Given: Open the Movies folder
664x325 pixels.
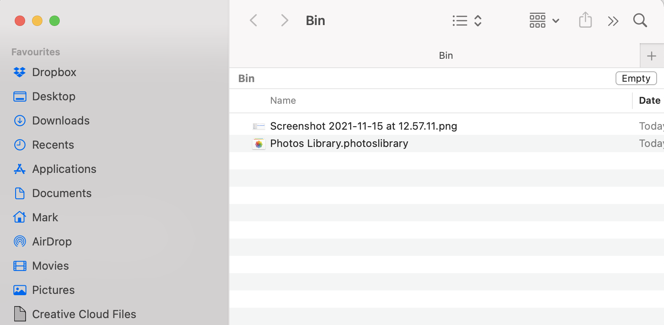Looking at the screenshot, I should 50,266.
